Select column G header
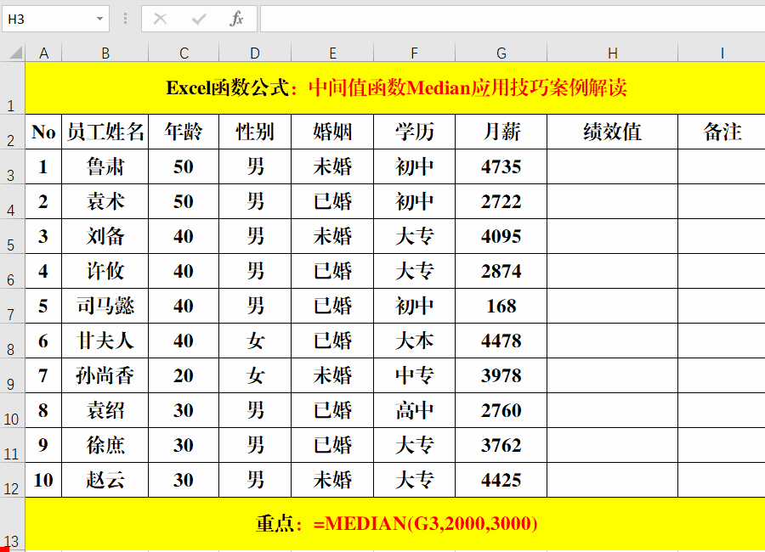The height and width of the screenshot is (552, 765). (501, 53)
